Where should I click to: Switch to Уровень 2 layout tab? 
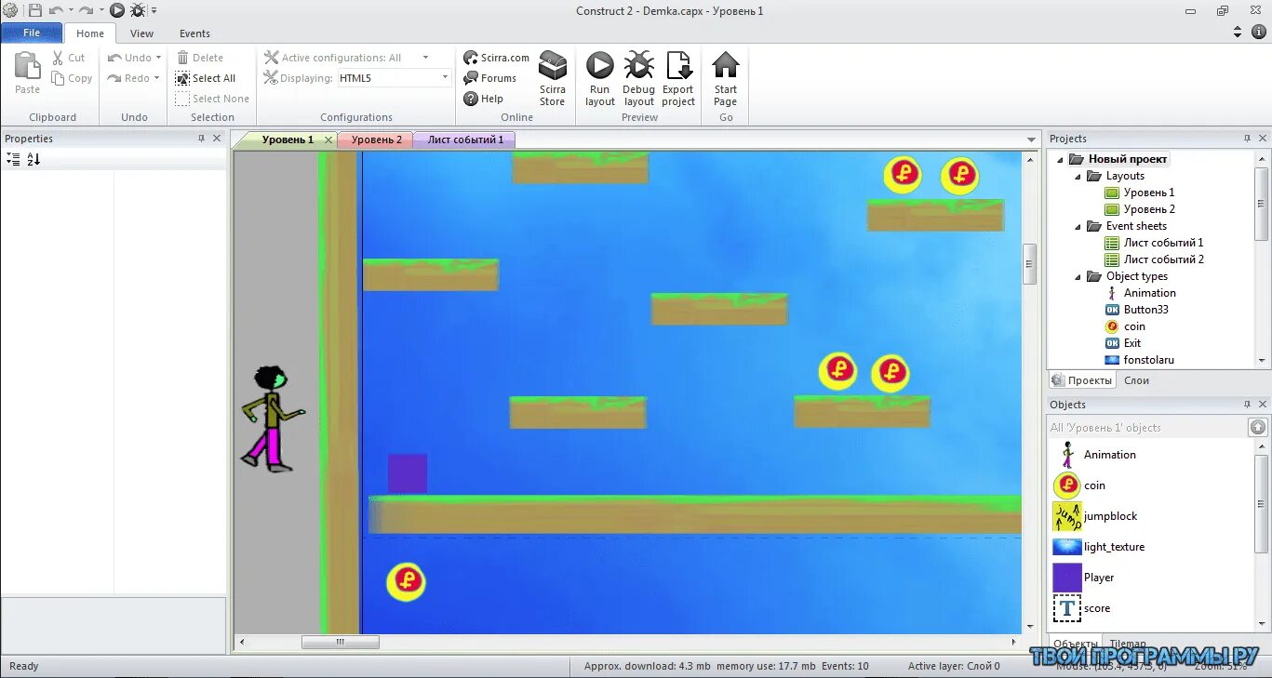(376, 140)
